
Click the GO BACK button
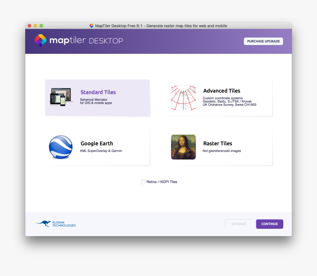238,224
